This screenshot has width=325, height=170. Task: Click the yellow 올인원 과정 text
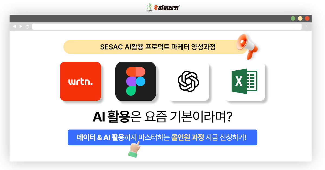click(188, 138)
